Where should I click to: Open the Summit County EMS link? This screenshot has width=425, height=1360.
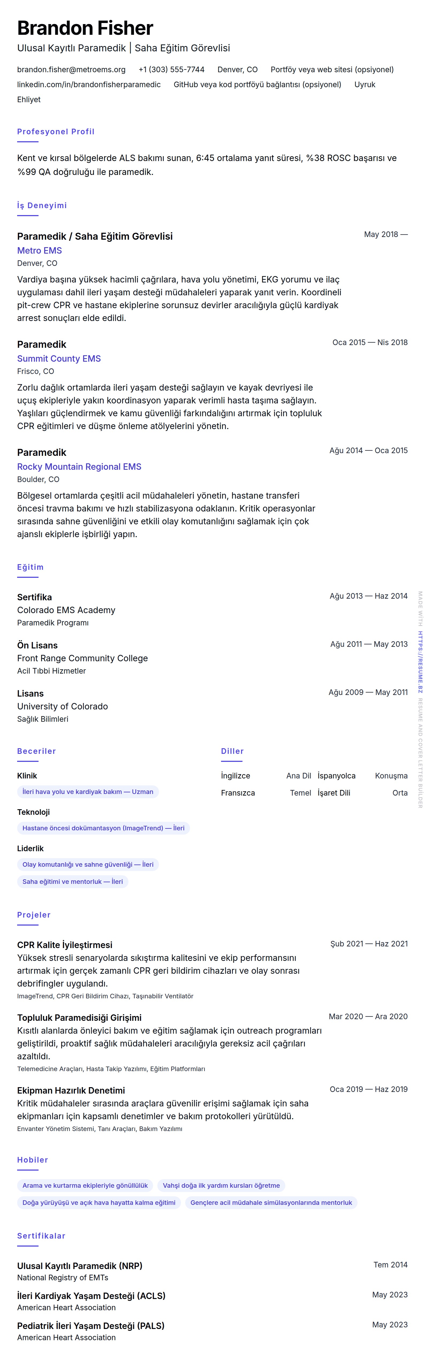59,358
